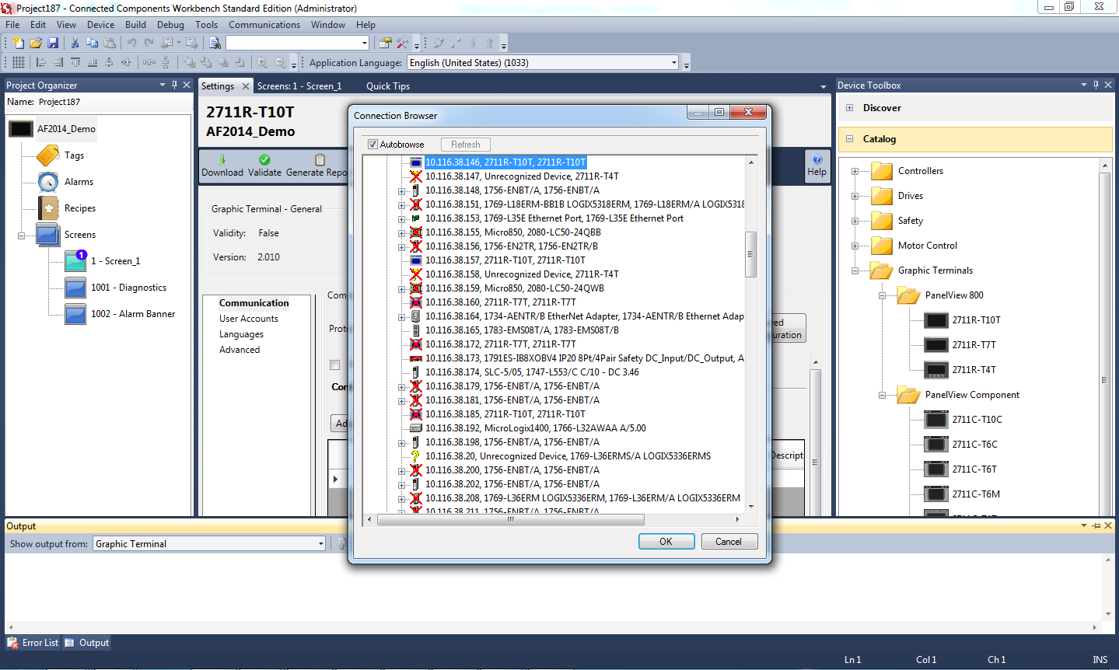Create a new project with toolbar icon
Viewport: 1119px width, 670px height.
(19, 43)
